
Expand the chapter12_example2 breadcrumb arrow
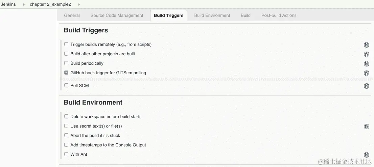pyautogui.click(x=79, y=4)
